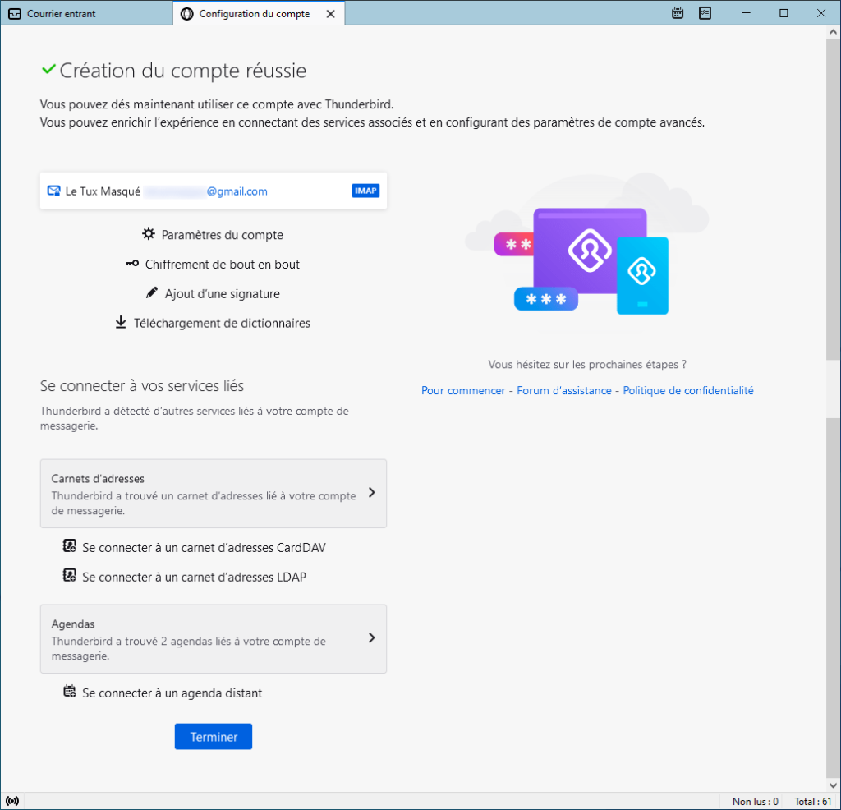Viewport: 841px width, 810px height.
Task: Connect to a CardDAV address book
Action: coord(204,548)
